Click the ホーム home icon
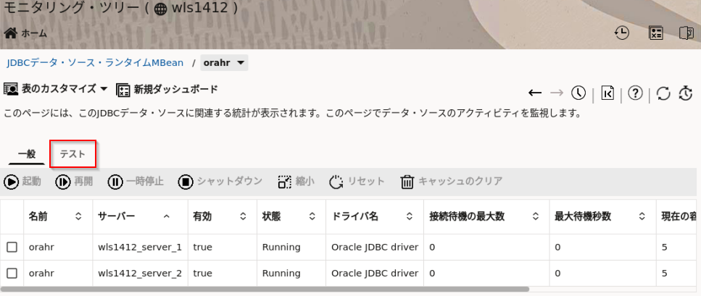Viewport: 701px width, 296px height. point(11,33)
